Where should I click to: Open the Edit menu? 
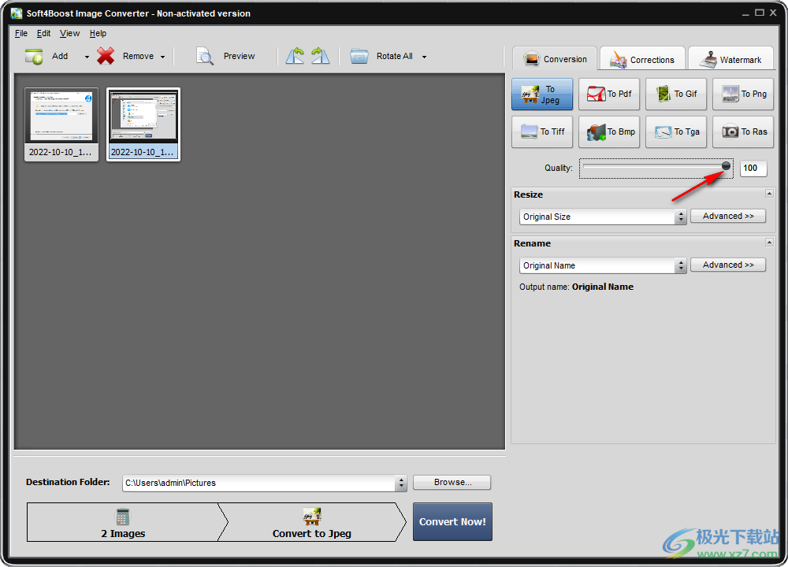coord(43,33)
